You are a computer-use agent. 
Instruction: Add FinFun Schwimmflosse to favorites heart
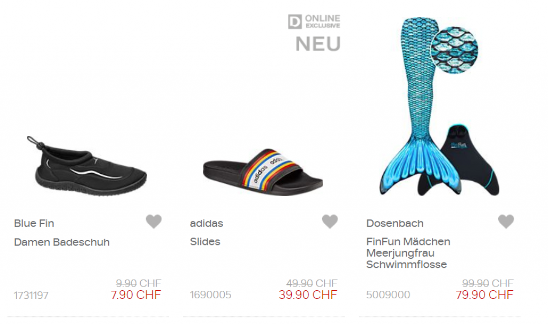[x=506, y=221]
